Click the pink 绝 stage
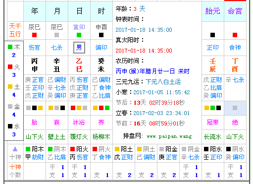253x184 pixels. [x=235, y=123]
